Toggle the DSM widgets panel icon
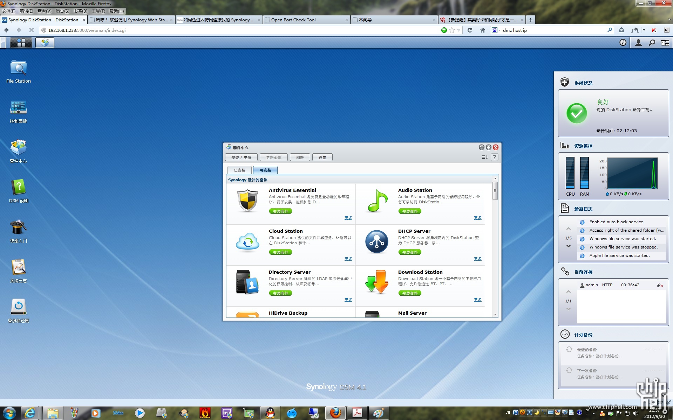Image resolution: width=673 pixels, height=420 pixels. [x=665, y=43]
